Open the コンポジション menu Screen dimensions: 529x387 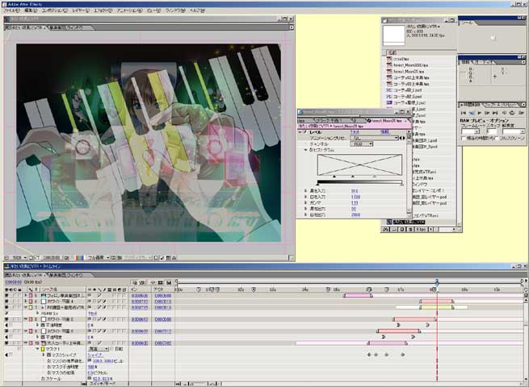coord(55,10)
